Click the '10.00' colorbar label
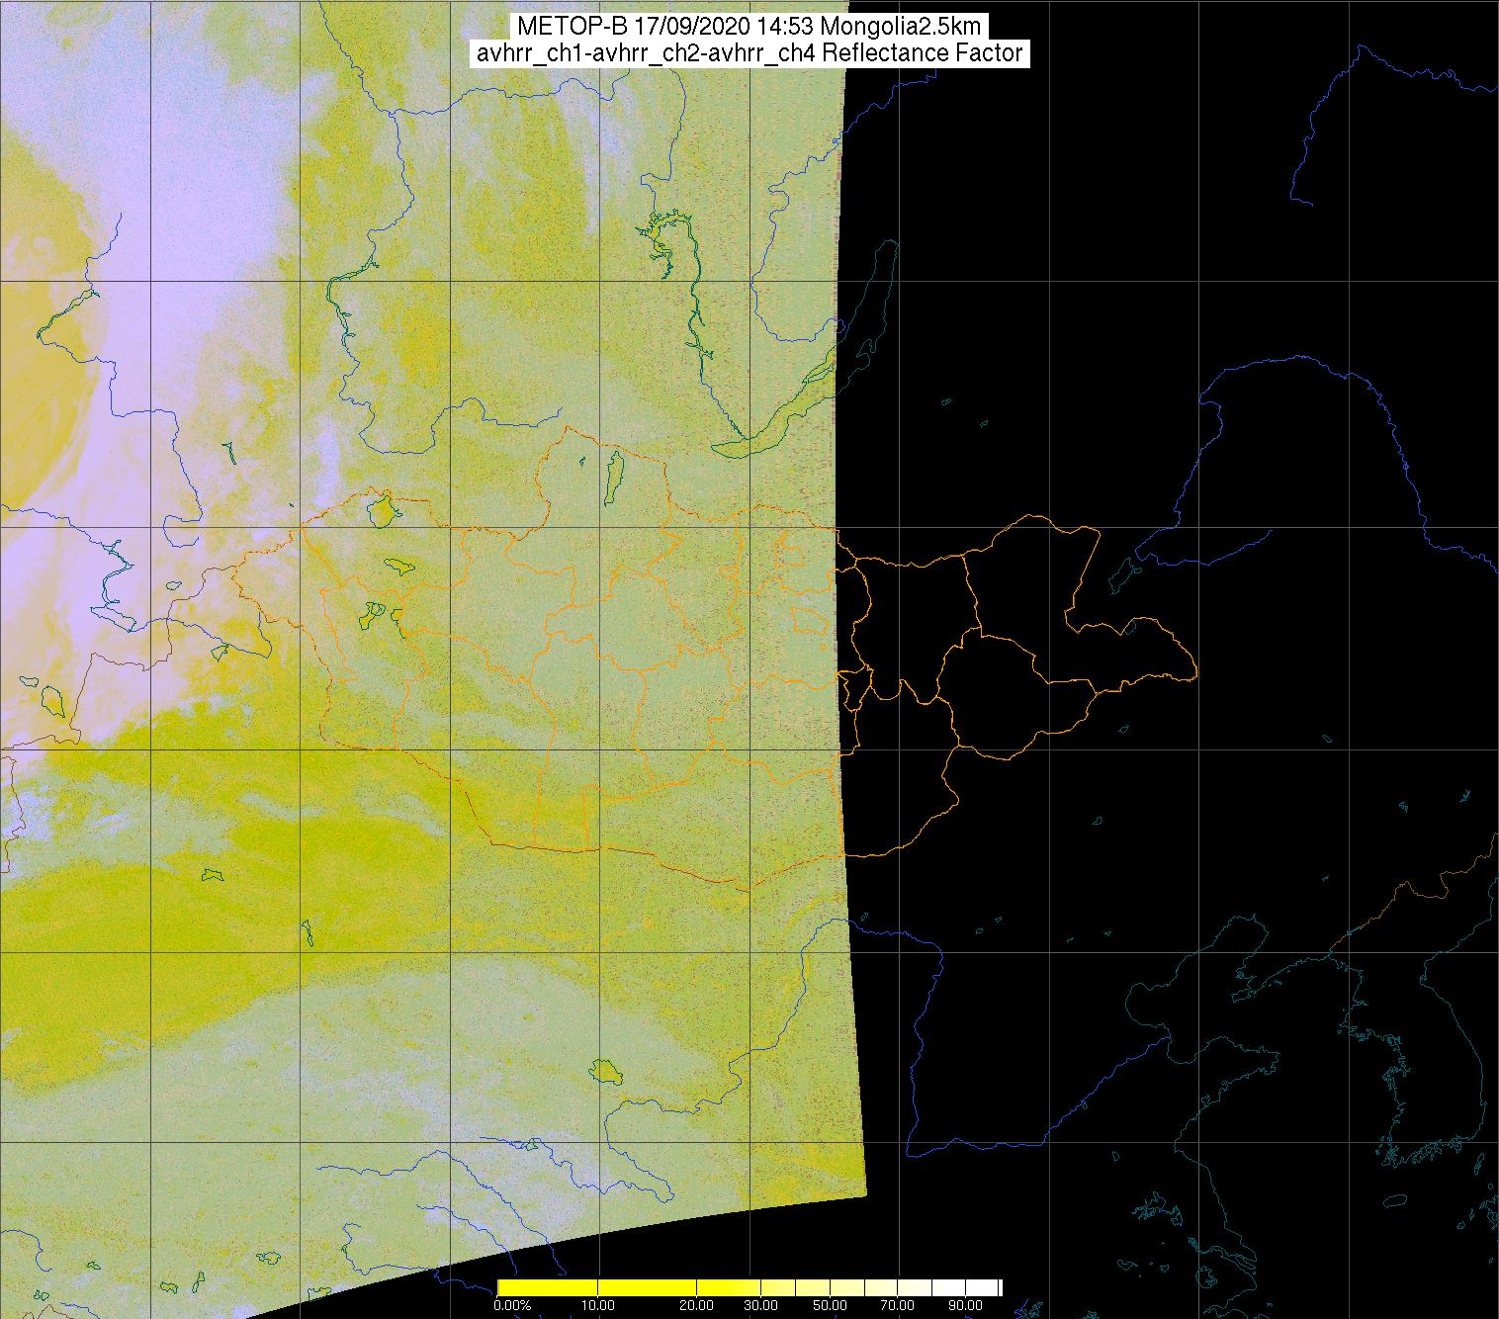Screen dimensions: 1499x1319 [598, 1305]
